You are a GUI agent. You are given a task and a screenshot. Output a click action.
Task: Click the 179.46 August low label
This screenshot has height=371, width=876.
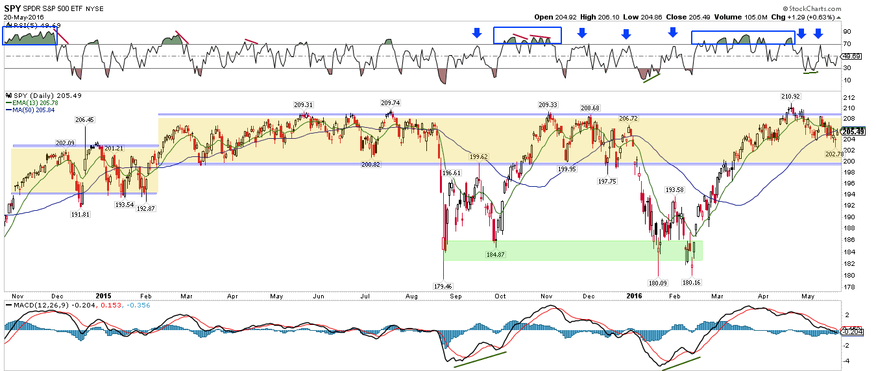coord(443,285)
